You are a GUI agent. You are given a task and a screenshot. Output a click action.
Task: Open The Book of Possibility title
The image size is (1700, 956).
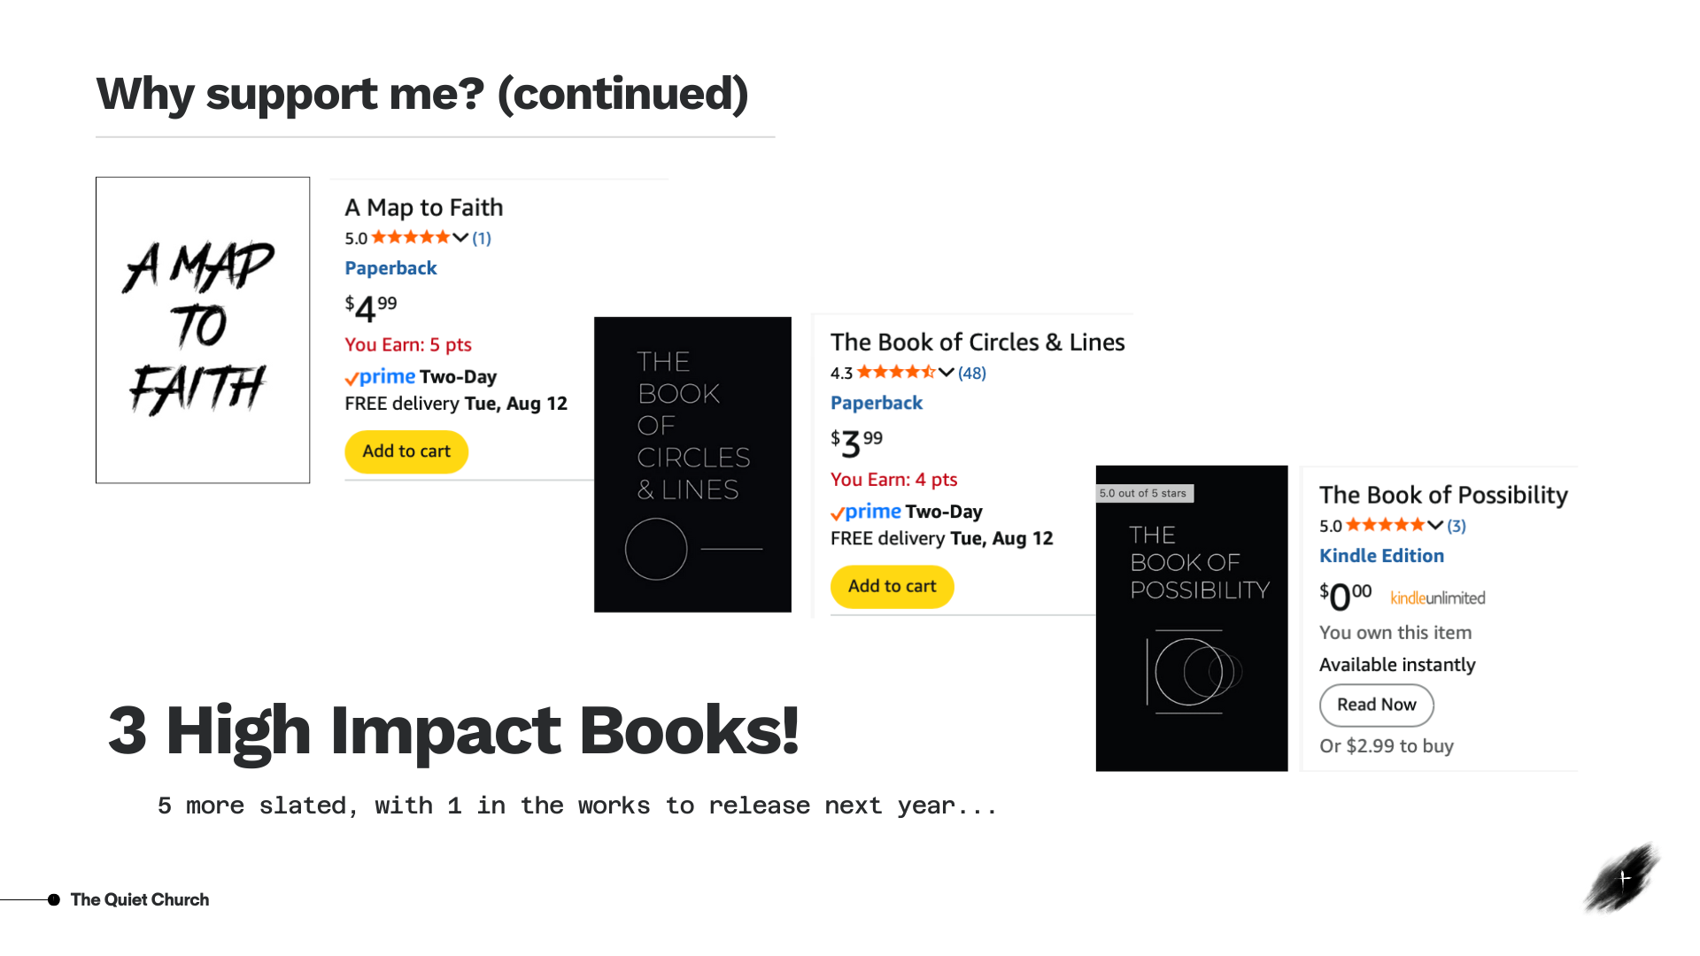tap(1443, 495)
